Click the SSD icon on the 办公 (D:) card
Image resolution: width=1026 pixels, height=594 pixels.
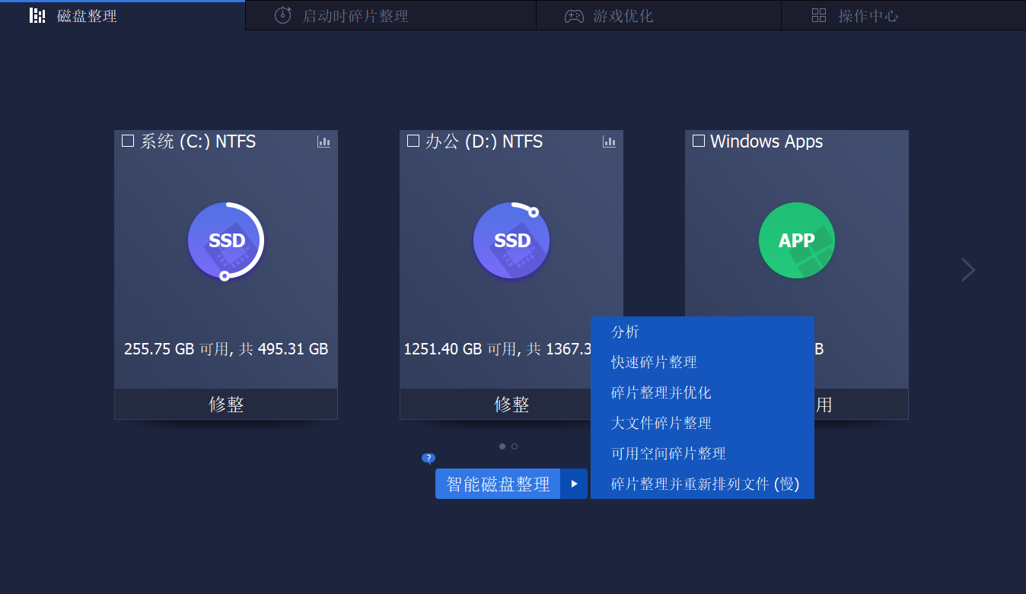(x=511, y=240)
